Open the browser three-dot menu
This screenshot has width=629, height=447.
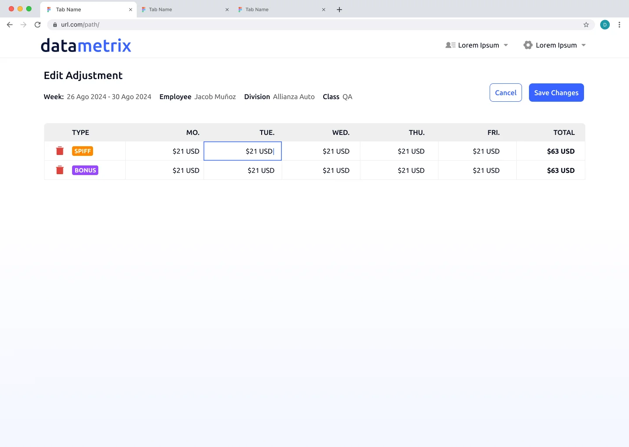(619, 25)
